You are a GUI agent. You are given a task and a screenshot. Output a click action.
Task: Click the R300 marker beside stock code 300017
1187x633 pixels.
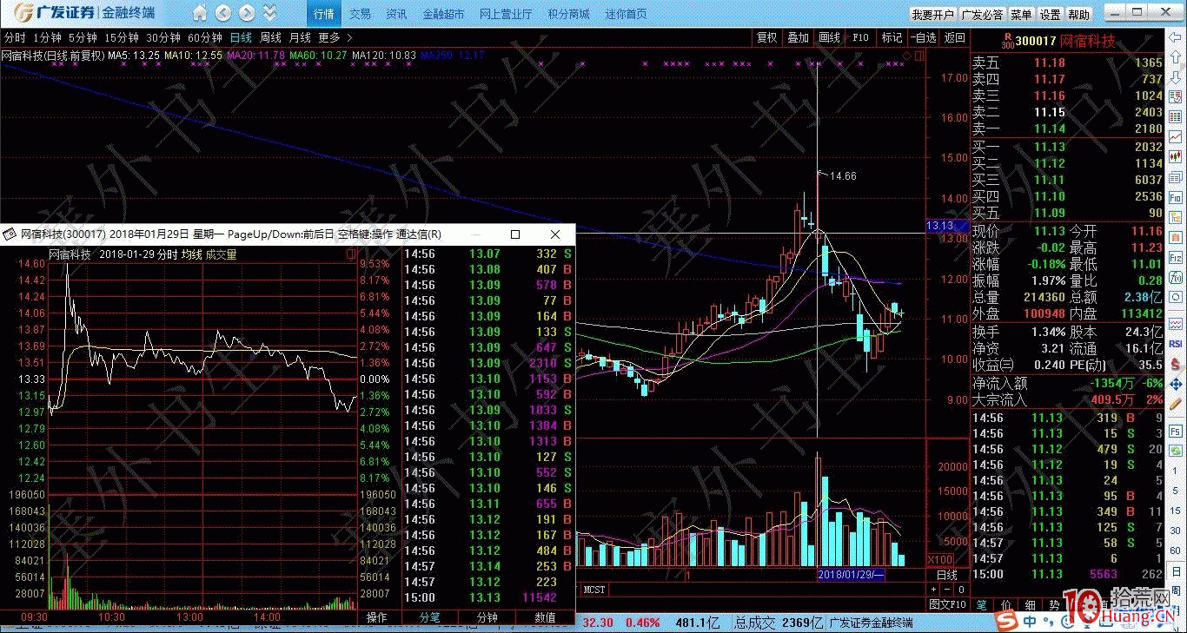1007,40
